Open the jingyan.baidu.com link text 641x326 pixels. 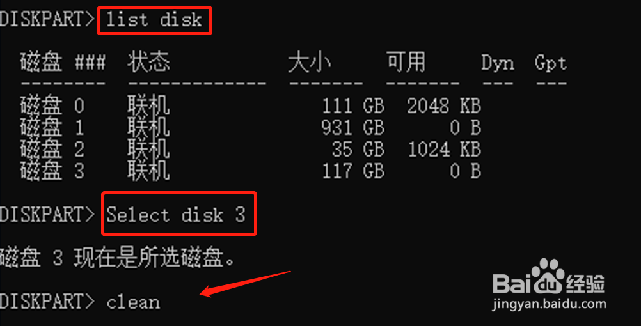coord(549,304)
